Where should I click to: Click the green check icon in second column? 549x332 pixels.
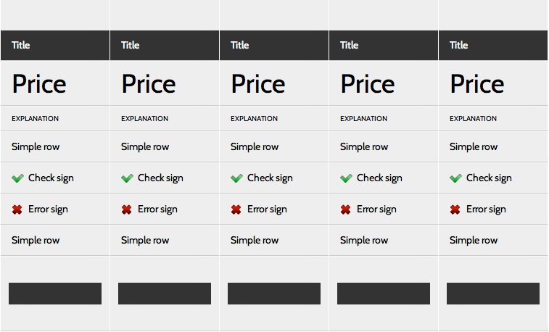pos(127,178)
